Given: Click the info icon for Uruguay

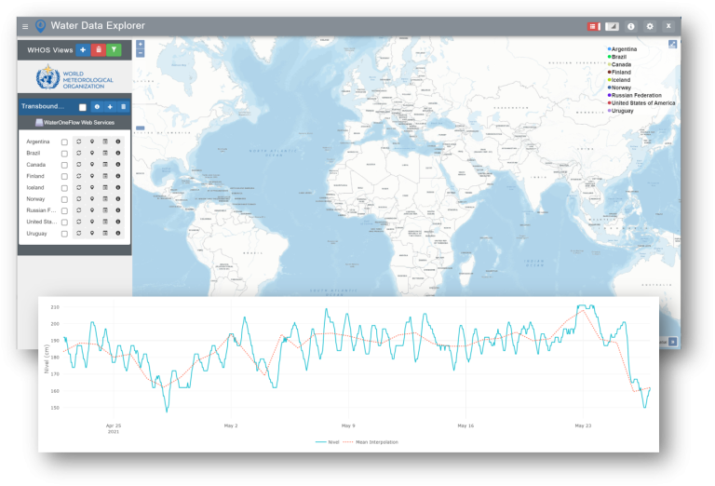Looking at the screenshot, I should click(x=118, y=234).
